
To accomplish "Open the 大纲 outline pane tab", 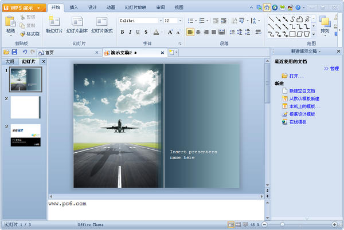I will pos(10,61).
